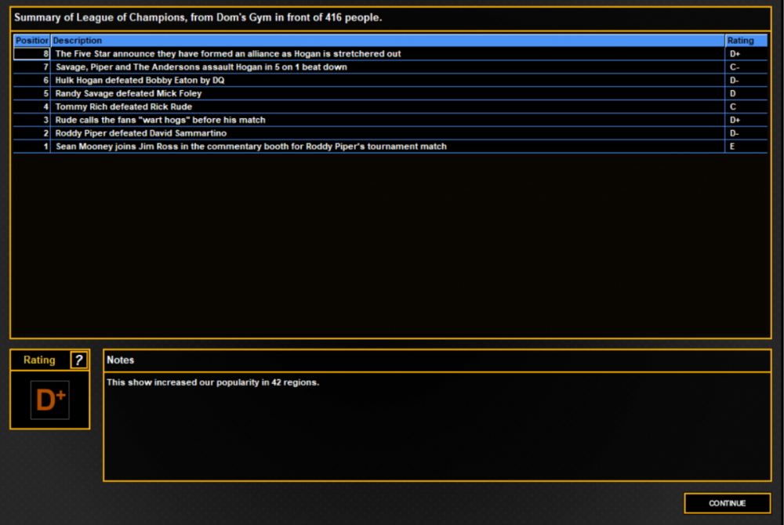Viewport: 784px width, 525px height.
Task: Sort by the Position column header
Action: coord(31,41)
